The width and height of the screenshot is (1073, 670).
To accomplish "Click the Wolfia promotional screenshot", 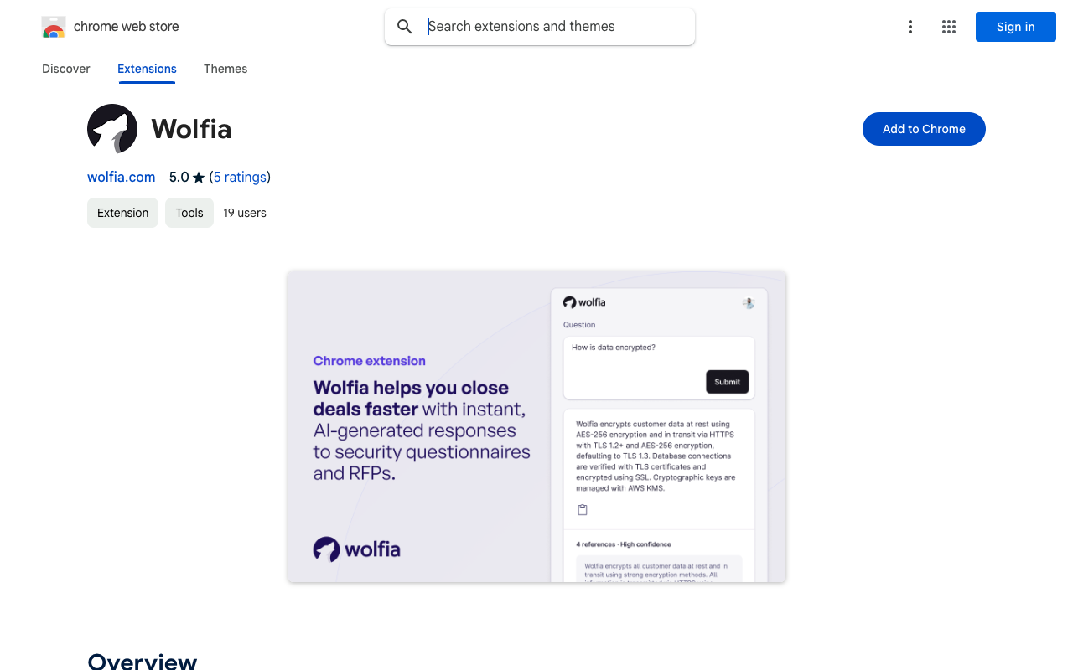I will [536, 426].
